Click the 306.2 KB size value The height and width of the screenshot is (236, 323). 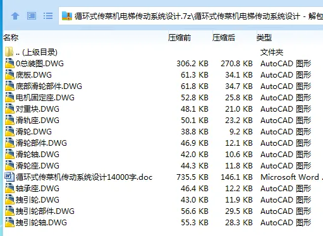pos(192,64)
